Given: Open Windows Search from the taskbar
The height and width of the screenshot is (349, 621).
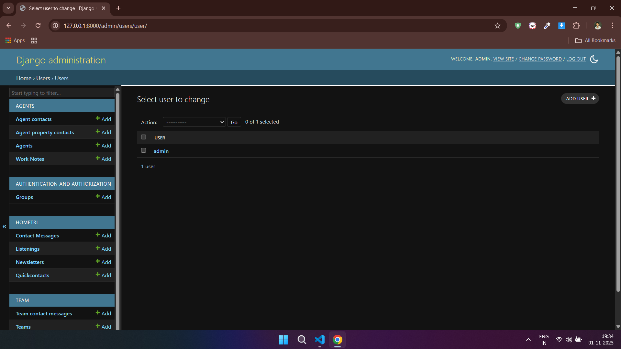Looking at the screenshot, I should 302,340.
